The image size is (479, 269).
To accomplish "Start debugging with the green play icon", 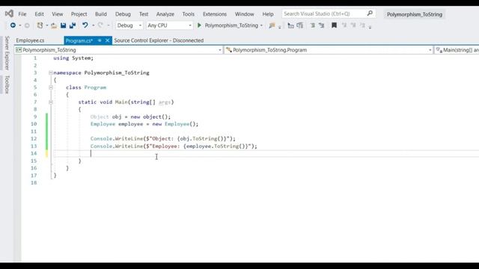I will (200, 25).
